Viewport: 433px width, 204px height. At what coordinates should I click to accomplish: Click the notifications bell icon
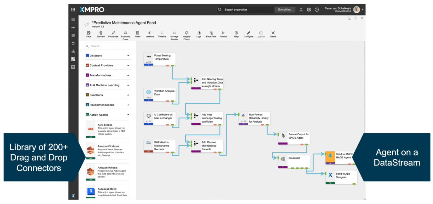tap(301, 10)
